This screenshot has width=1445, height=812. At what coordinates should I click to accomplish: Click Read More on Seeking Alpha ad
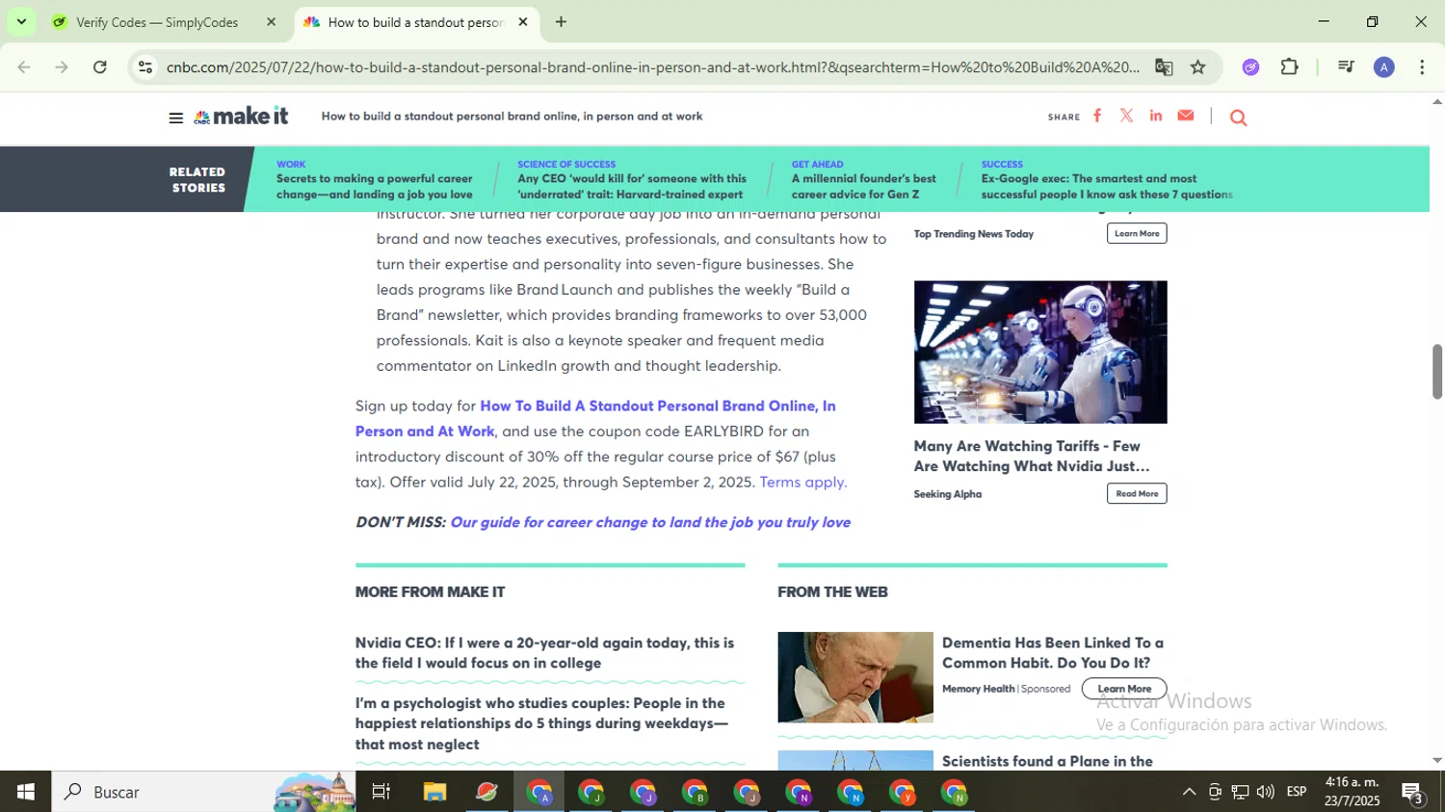[1137, 493]
